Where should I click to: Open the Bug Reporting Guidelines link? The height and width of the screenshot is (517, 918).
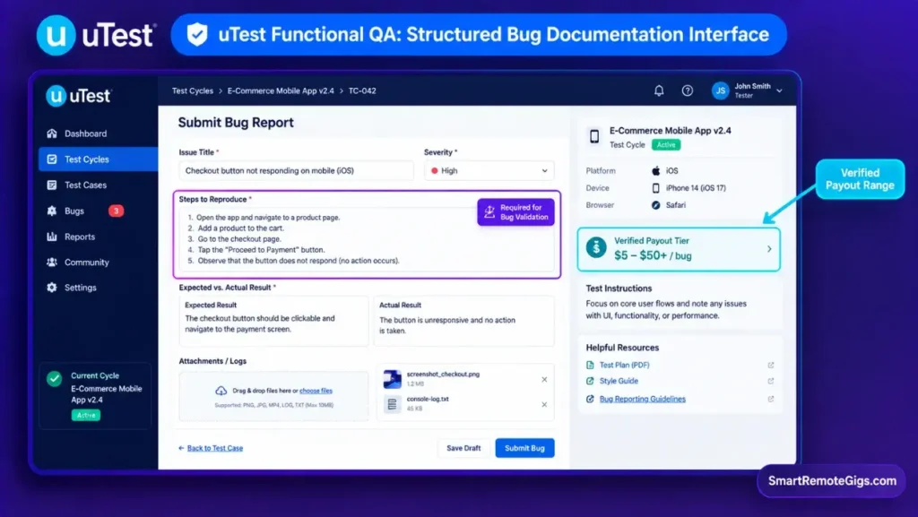[x=642, y=399]
